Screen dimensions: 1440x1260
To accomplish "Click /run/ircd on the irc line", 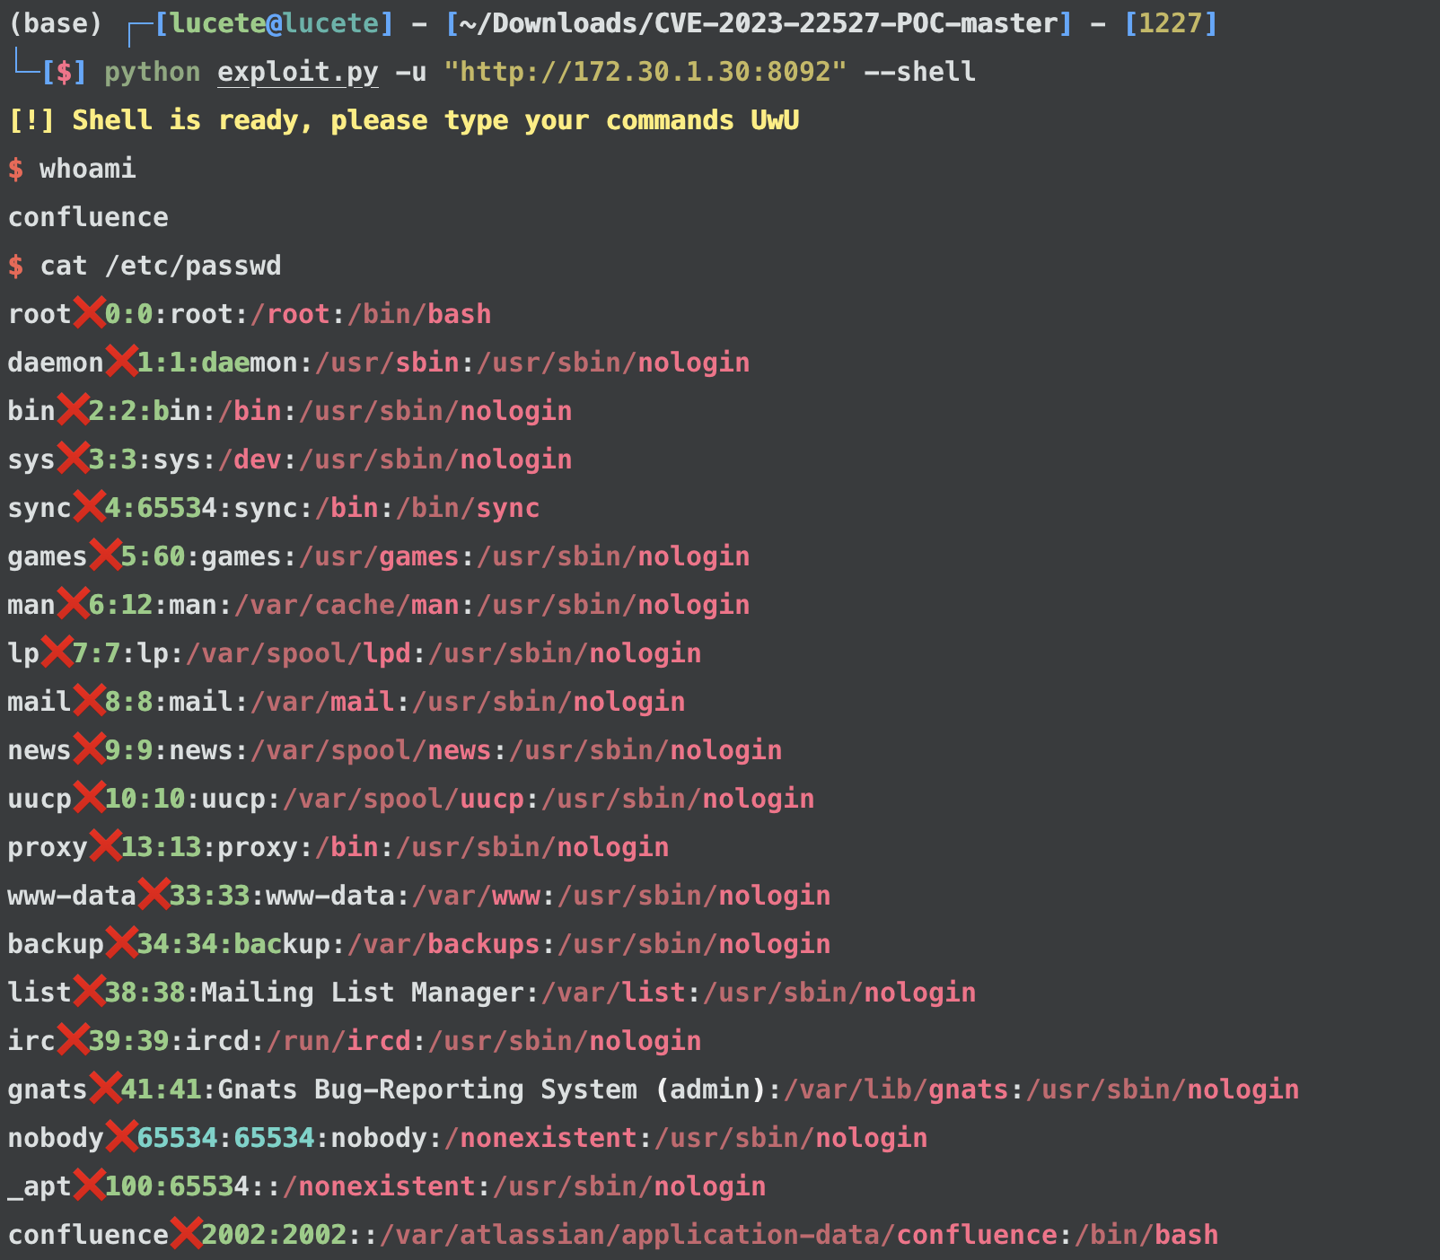I will coord(338,1041).
